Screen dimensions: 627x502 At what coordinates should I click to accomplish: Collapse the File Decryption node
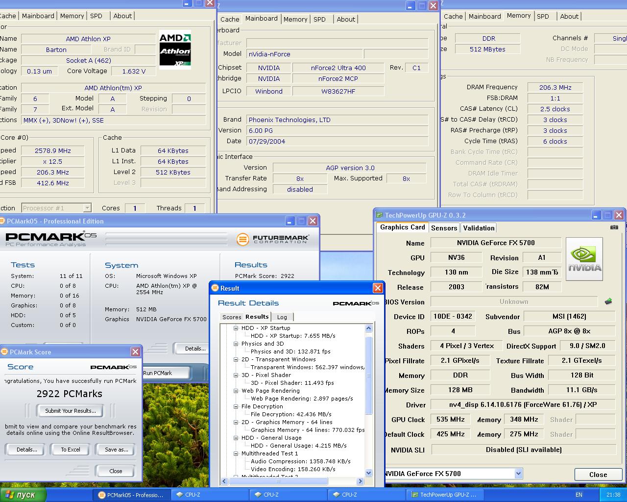pos(236,406)
